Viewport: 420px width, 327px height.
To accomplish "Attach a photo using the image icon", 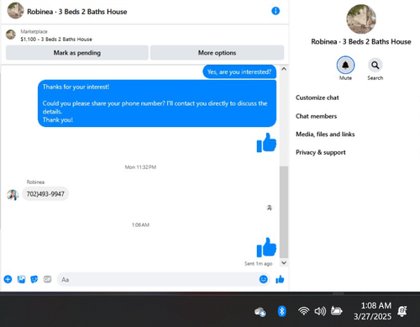I will tap(21, 279).
